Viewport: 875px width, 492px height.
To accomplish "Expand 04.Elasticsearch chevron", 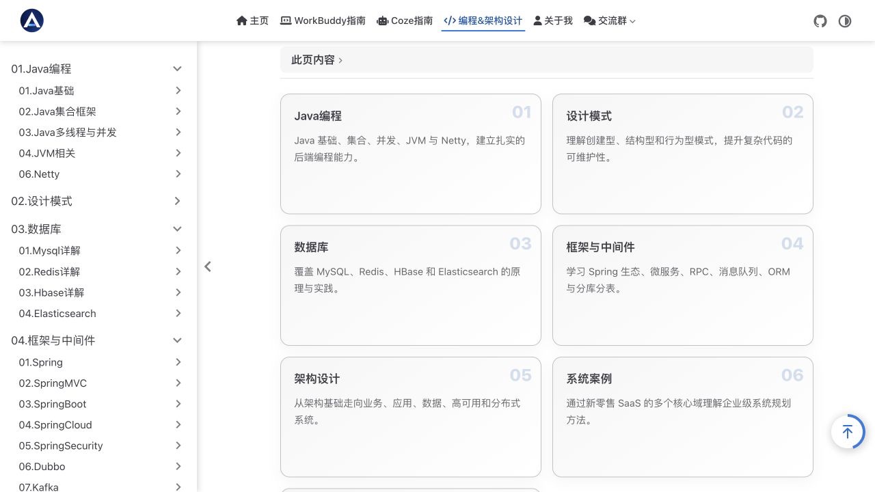I will pyautogui.click(x=178, y=313).
